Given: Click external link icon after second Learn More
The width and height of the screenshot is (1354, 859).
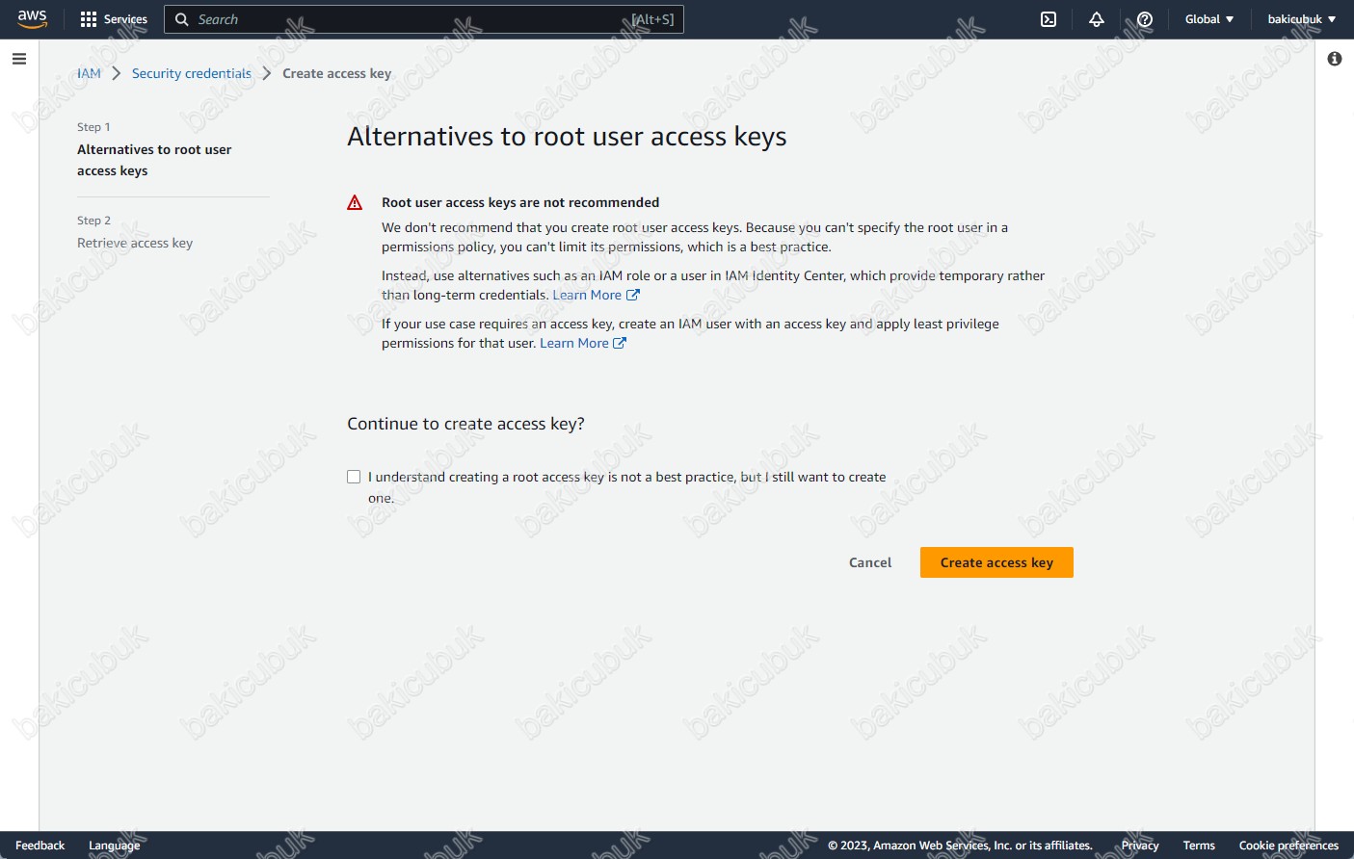Looking at the screenshot, I should tap(620, 343).
